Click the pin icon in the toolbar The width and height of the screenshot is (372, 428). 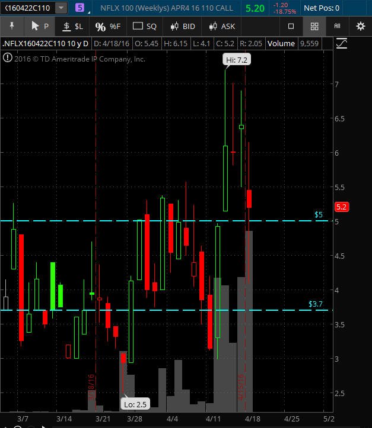pyautogui.click(x=12, y=26)
